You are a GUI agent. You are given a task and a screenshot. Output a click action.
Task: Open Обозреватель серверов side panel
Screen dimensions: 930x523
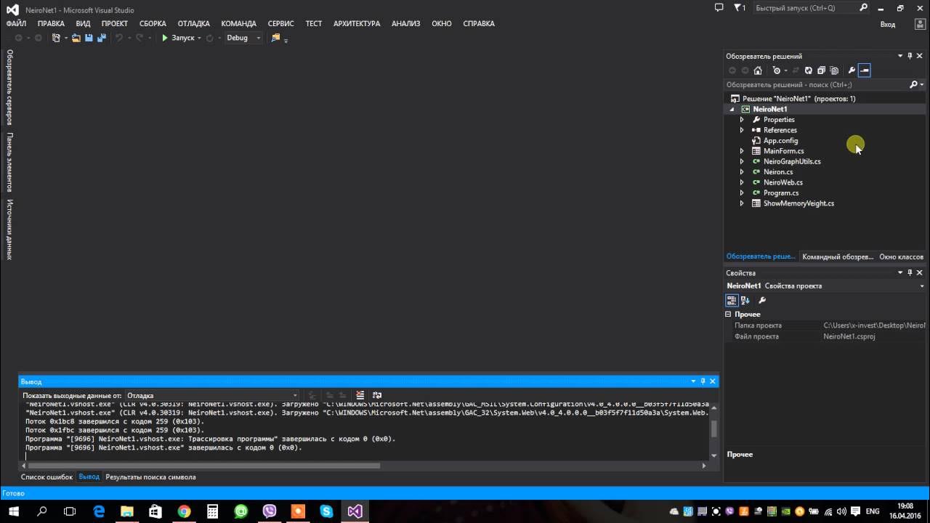[x=9, y=87]
